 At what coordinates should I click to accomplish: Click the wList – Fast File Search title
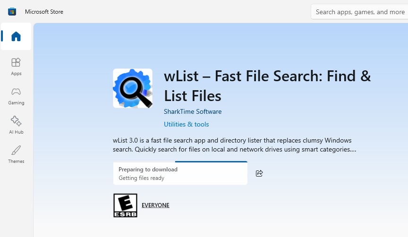point(267,85)
